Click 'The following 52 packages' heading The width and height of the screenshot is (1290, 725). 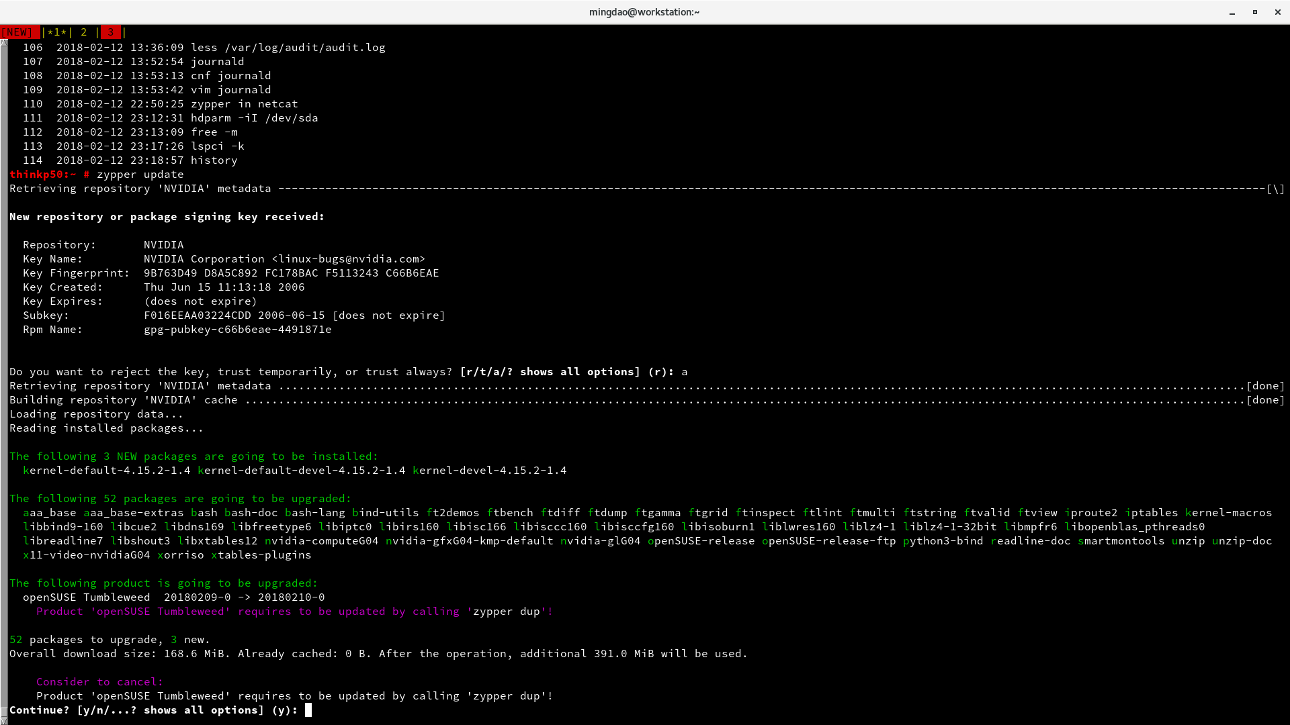181,499
